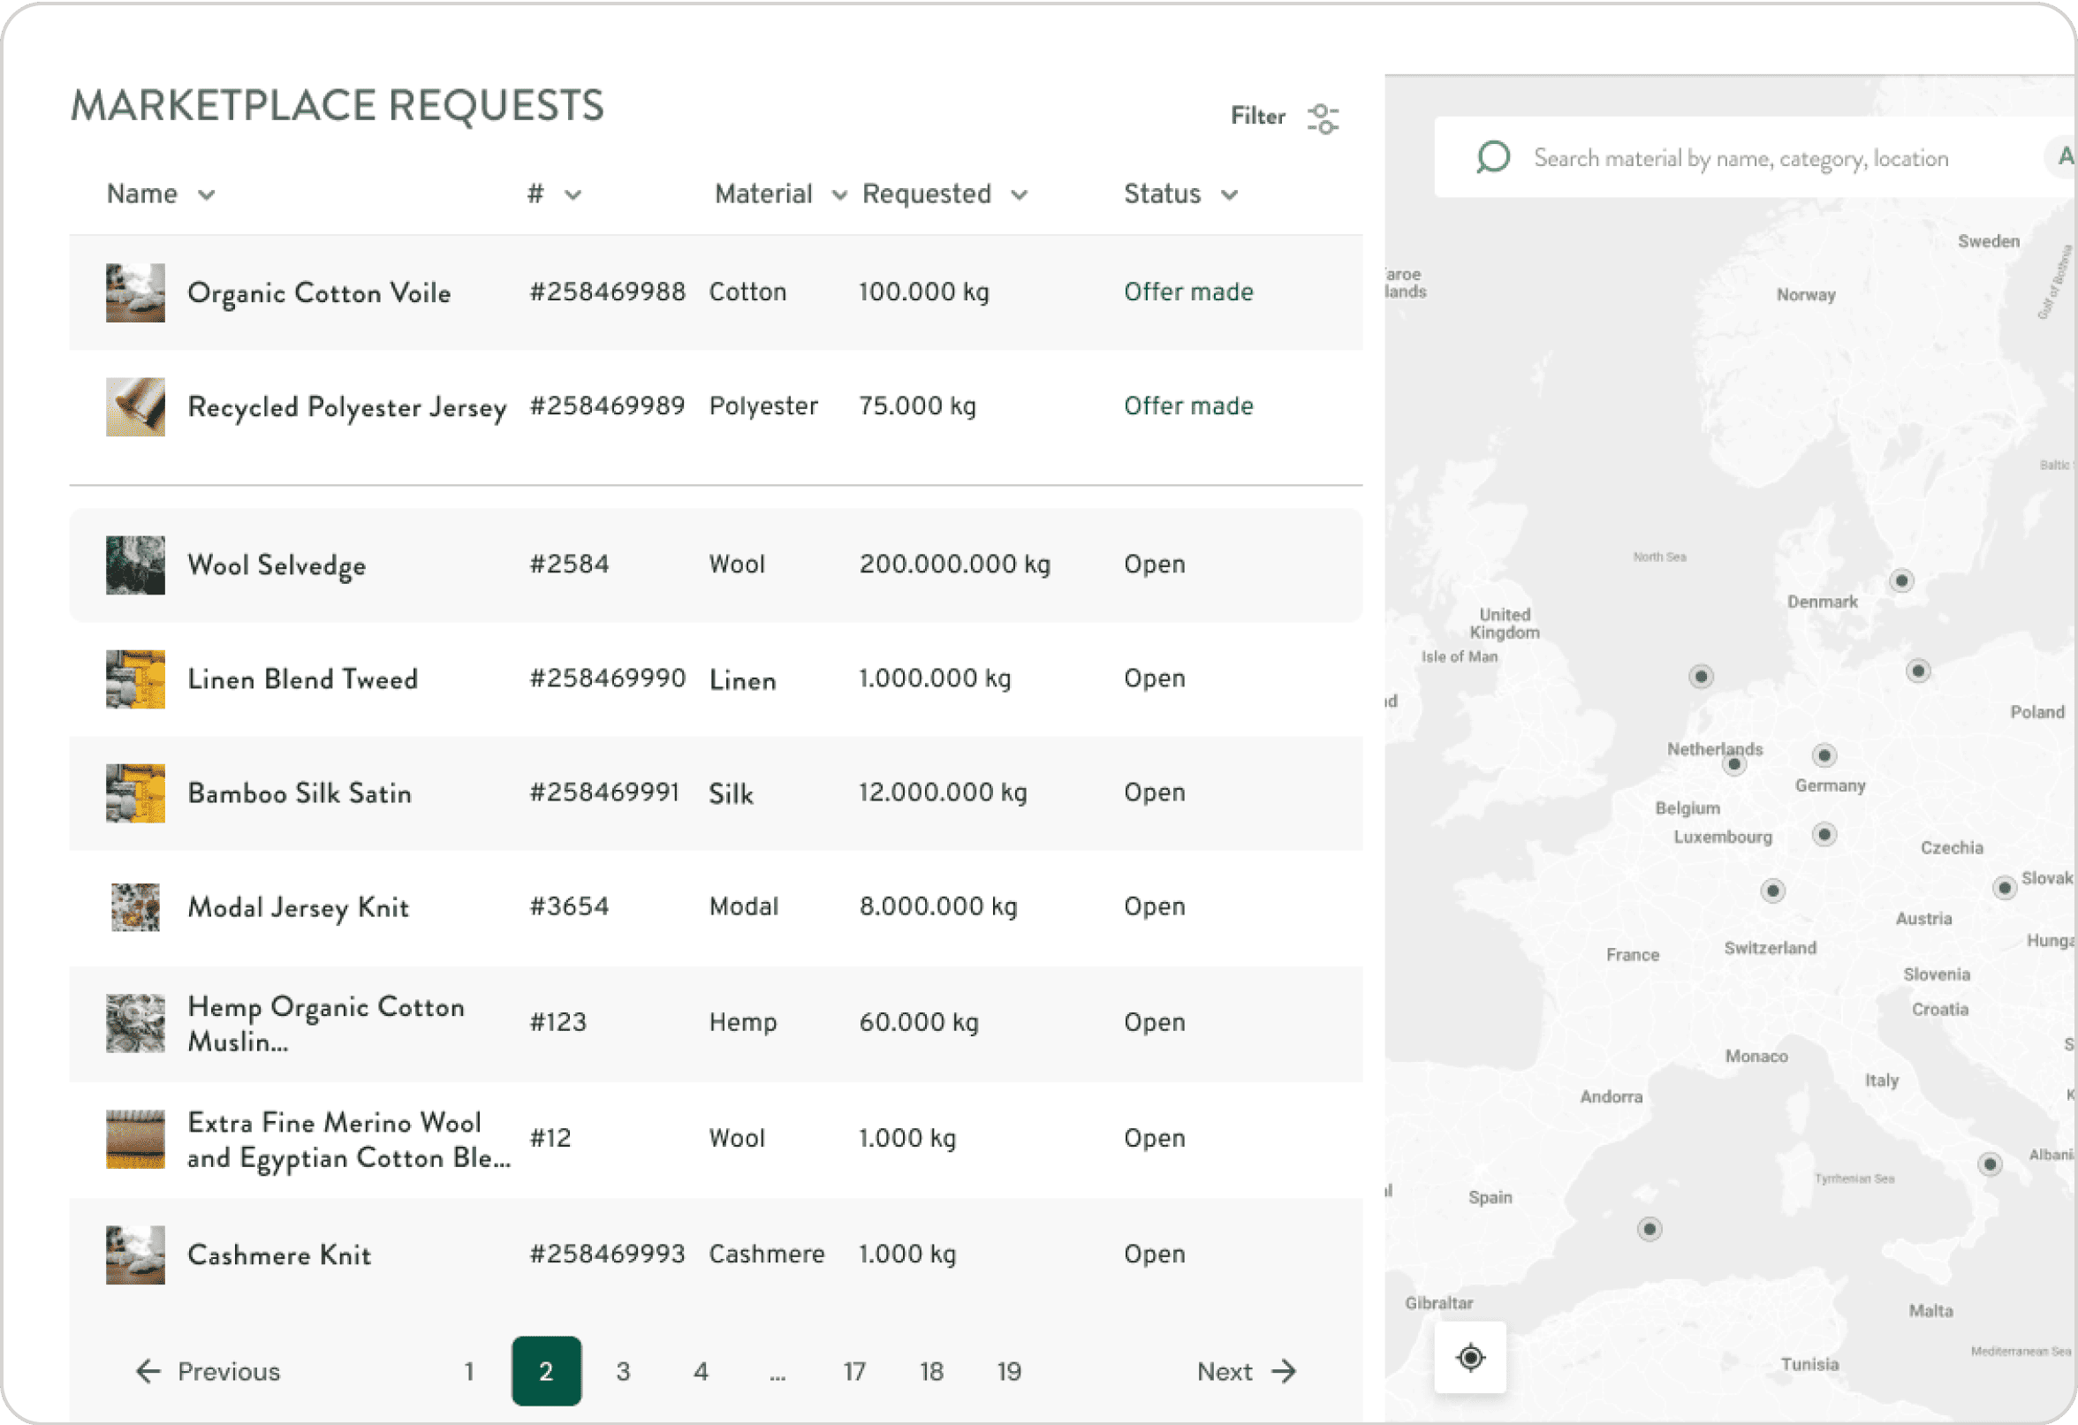Click the Filter button label
Screen dimensions: 2078x1425
click(1258, 117)
